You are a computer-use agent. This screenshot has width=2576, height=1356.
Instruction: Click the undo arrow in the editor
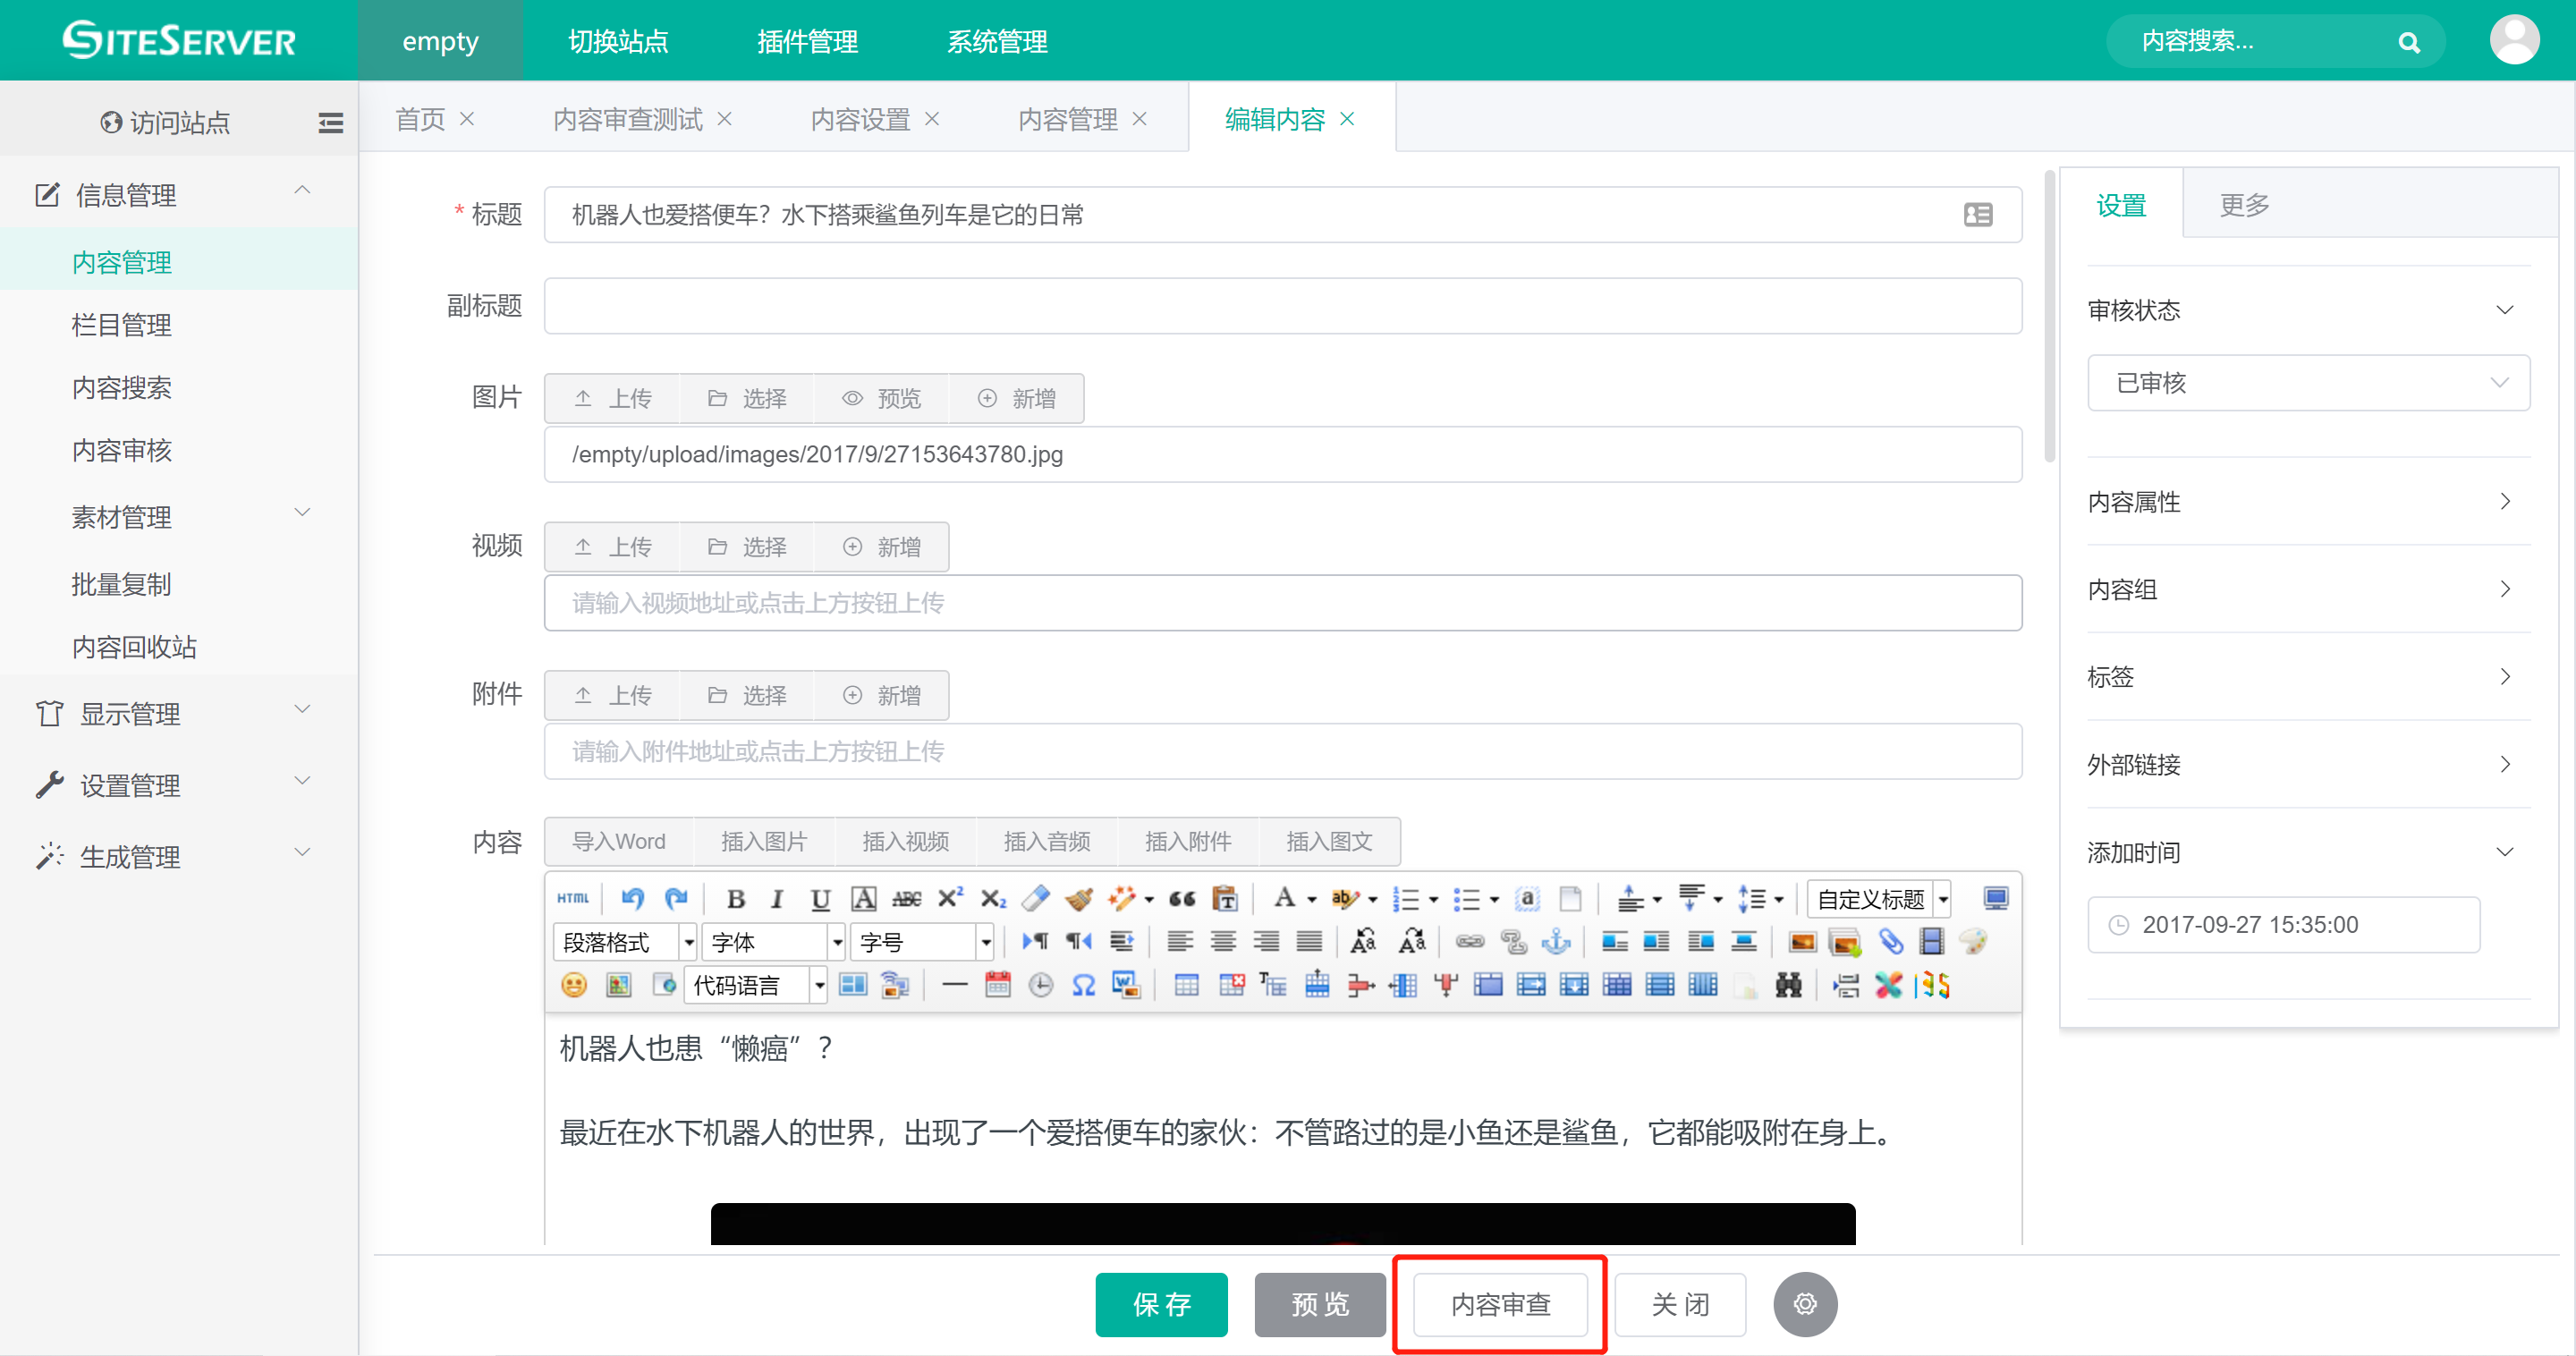point(632,898)
